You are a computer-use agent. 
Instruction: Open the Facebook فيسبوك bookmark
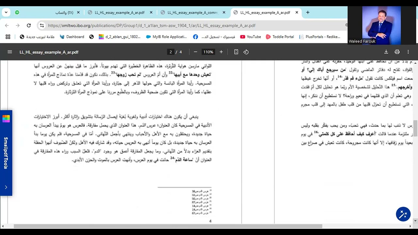[x=214, y=37]
